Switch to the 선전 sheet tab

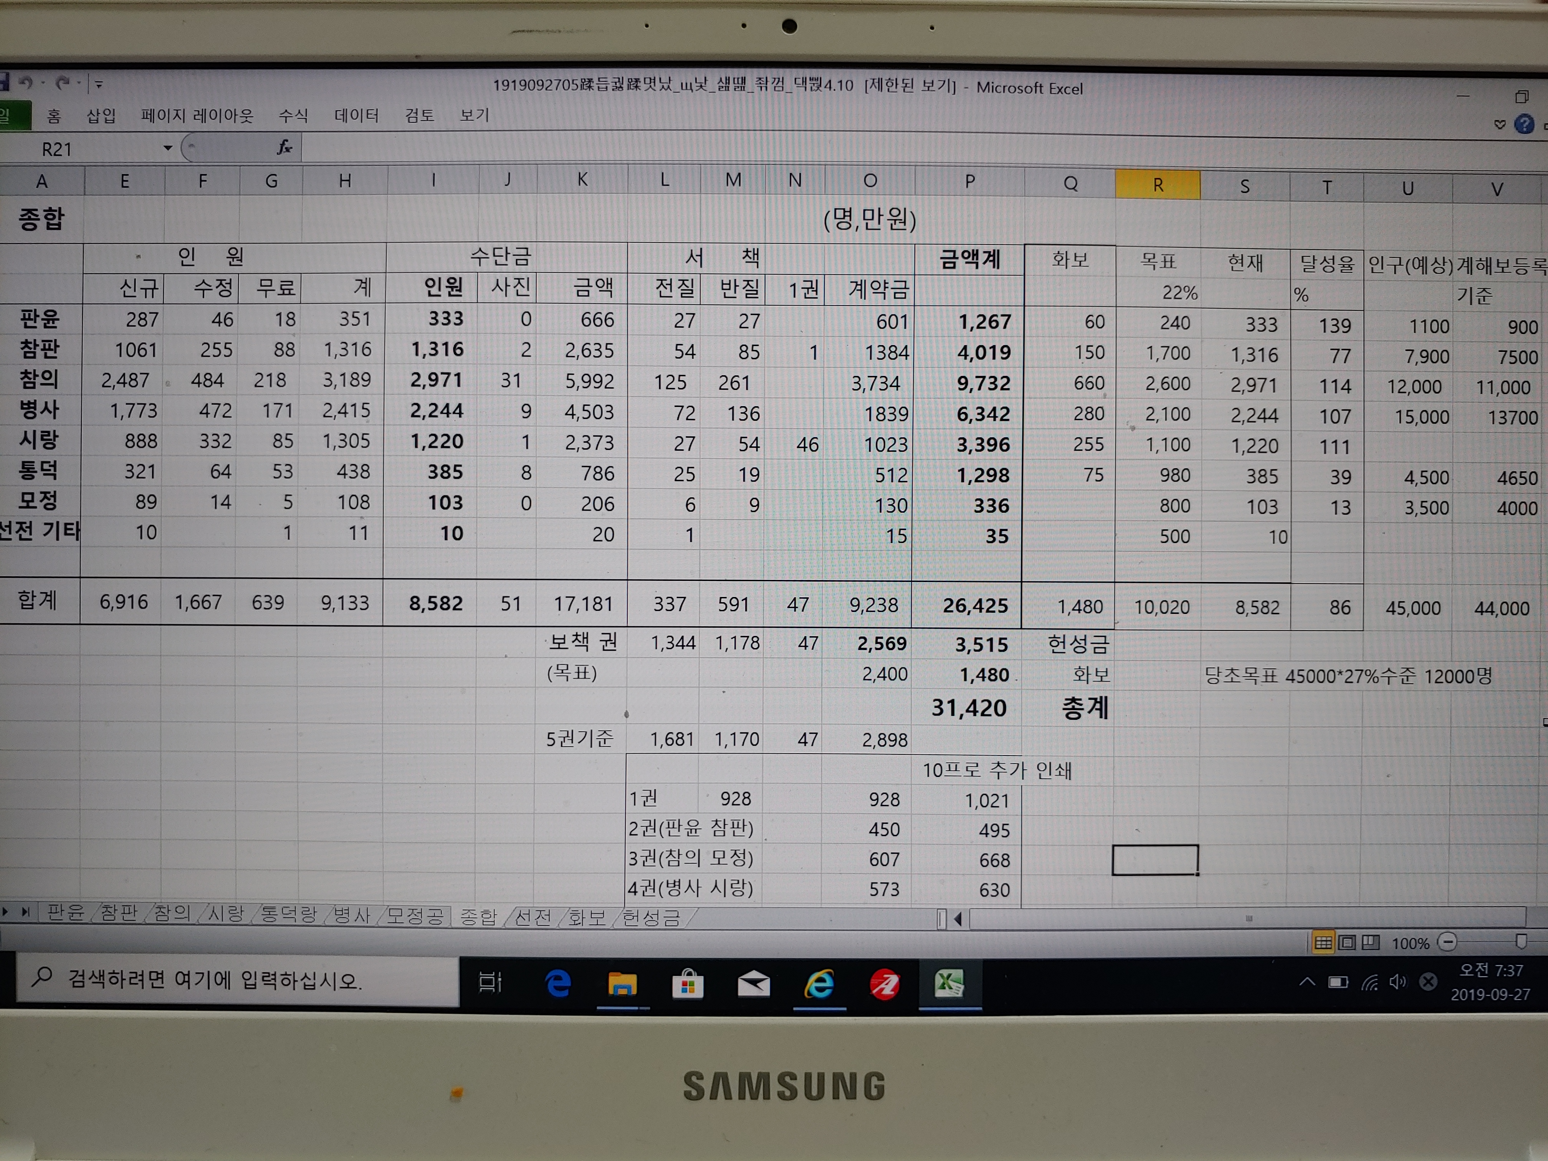pyautogui.click(x=533, y=917)
